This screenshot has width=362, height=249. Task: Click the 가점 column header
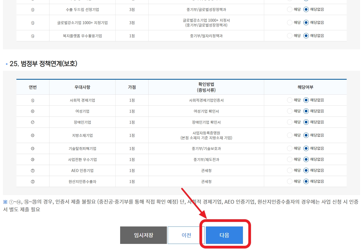coord(132,87)
